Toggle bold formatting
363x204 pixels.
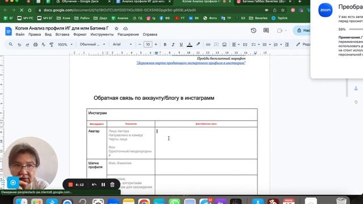tap(165, 44)
